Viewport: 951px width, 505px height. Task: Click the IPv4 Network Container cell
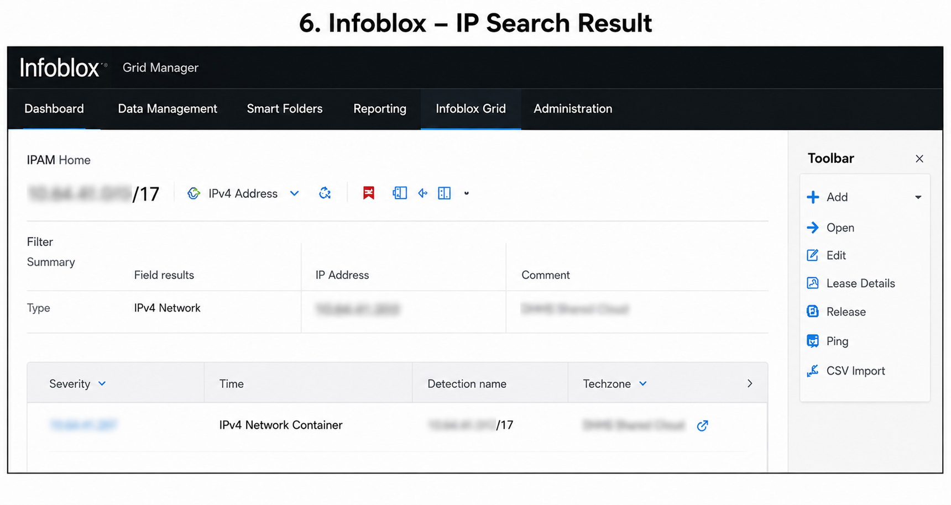(x=281, y=425)
